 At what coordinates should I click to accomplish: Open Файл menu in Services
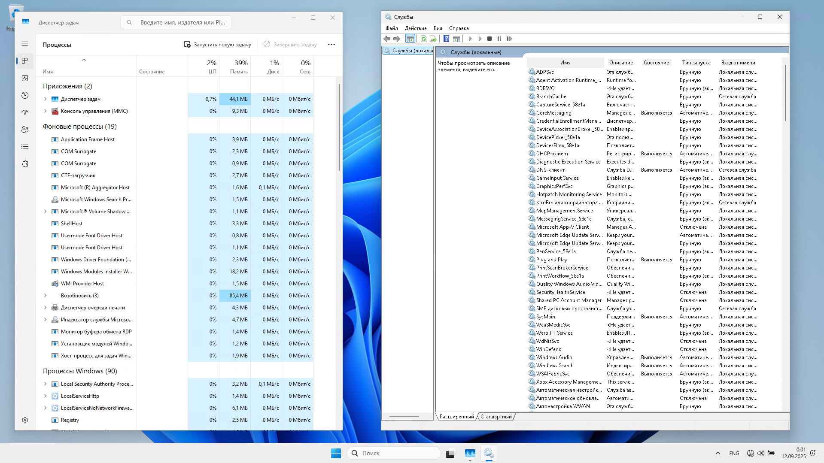[x=392, y=28]
